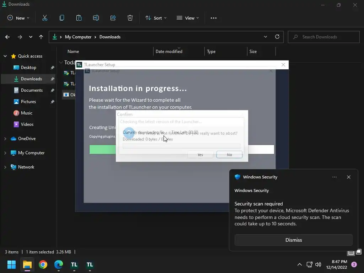Open the network tray icon

click(309, 264)
